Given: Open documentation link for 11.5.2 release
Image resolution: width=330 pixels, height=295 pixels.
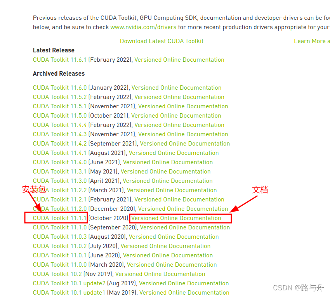Looking at the screenshot, I should 179,97.
